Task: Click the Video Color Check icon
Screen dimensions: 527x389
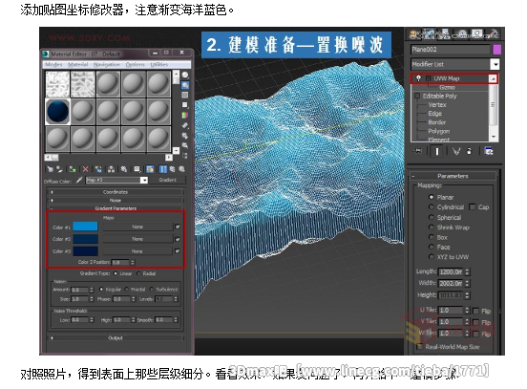Action: [185, 115]
